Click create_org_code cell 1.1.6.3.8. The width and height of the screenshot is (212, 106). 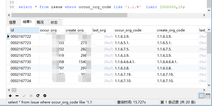(x=177, y=68)
